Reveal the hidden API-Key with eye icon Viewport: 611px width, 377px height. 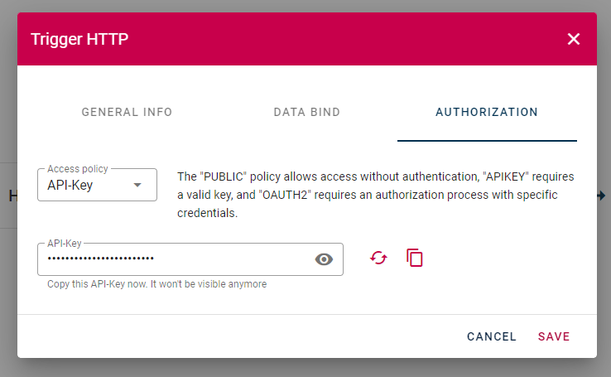coord(324,259)
